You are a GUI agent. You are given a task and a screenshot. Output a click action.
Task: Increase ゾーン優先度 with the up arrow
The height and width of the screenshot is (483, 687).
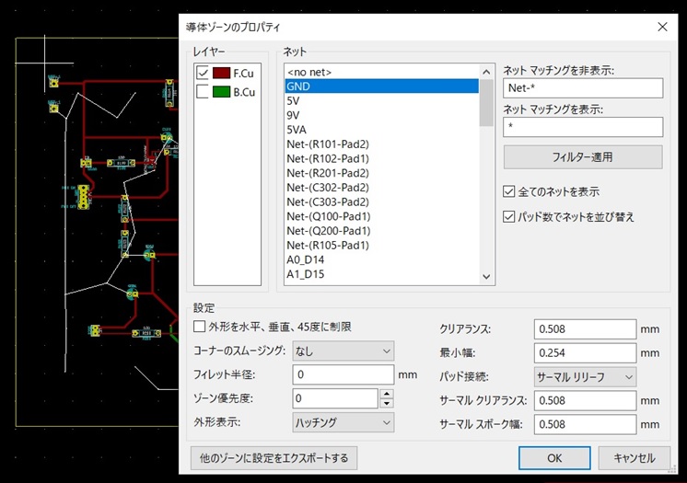[x=387, y=394]
